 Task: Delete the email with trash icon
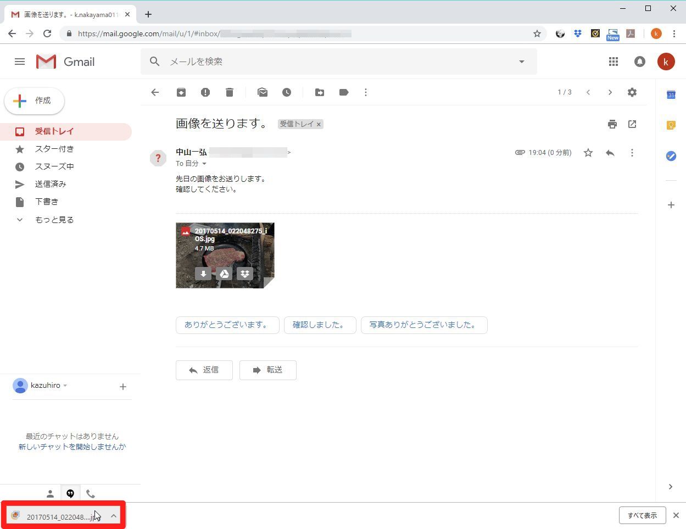pyautogui.click(x=230, y=92)
